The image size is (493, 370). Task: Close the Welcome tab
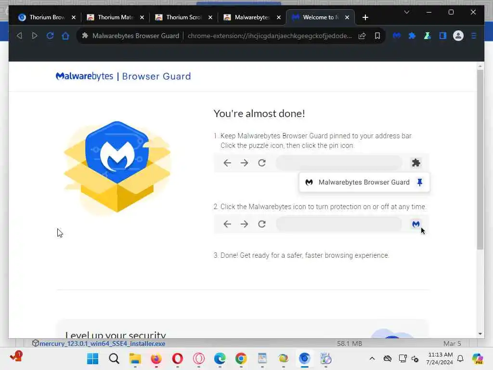click(347, 17)
